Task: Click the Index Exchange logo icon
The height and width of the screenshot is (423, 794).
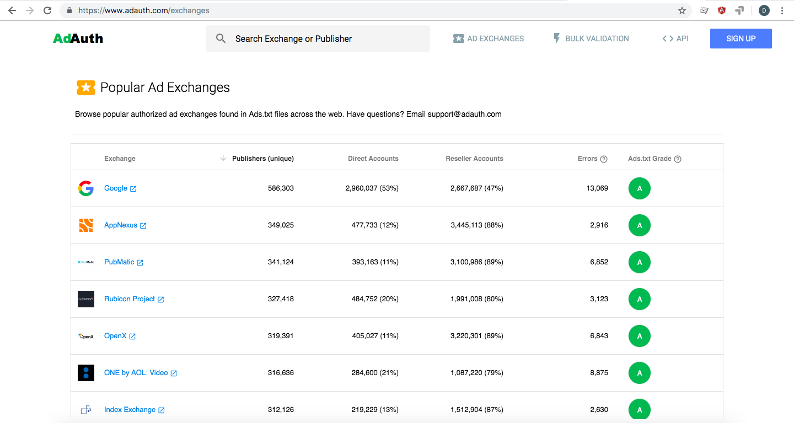Action: [86, 409]
